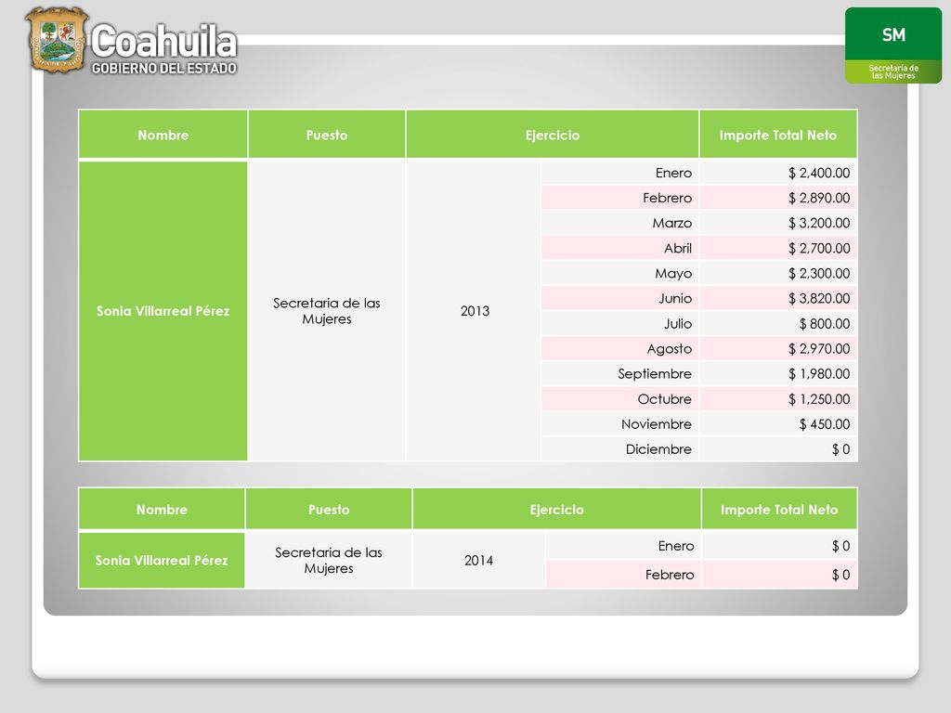Click the "Febrero" month cell of 2014
951x713 pixels.
(623, 574)
